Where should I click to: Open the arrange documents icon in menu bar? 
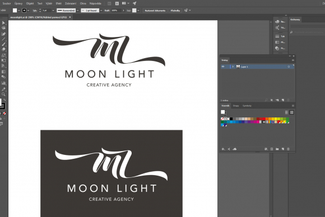(x=124, y=3)
